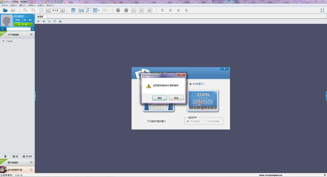327x177 pixels.
Task: Switch to the 曲谱库 tab
Action: pyautogui.click(x=40, y=16)
